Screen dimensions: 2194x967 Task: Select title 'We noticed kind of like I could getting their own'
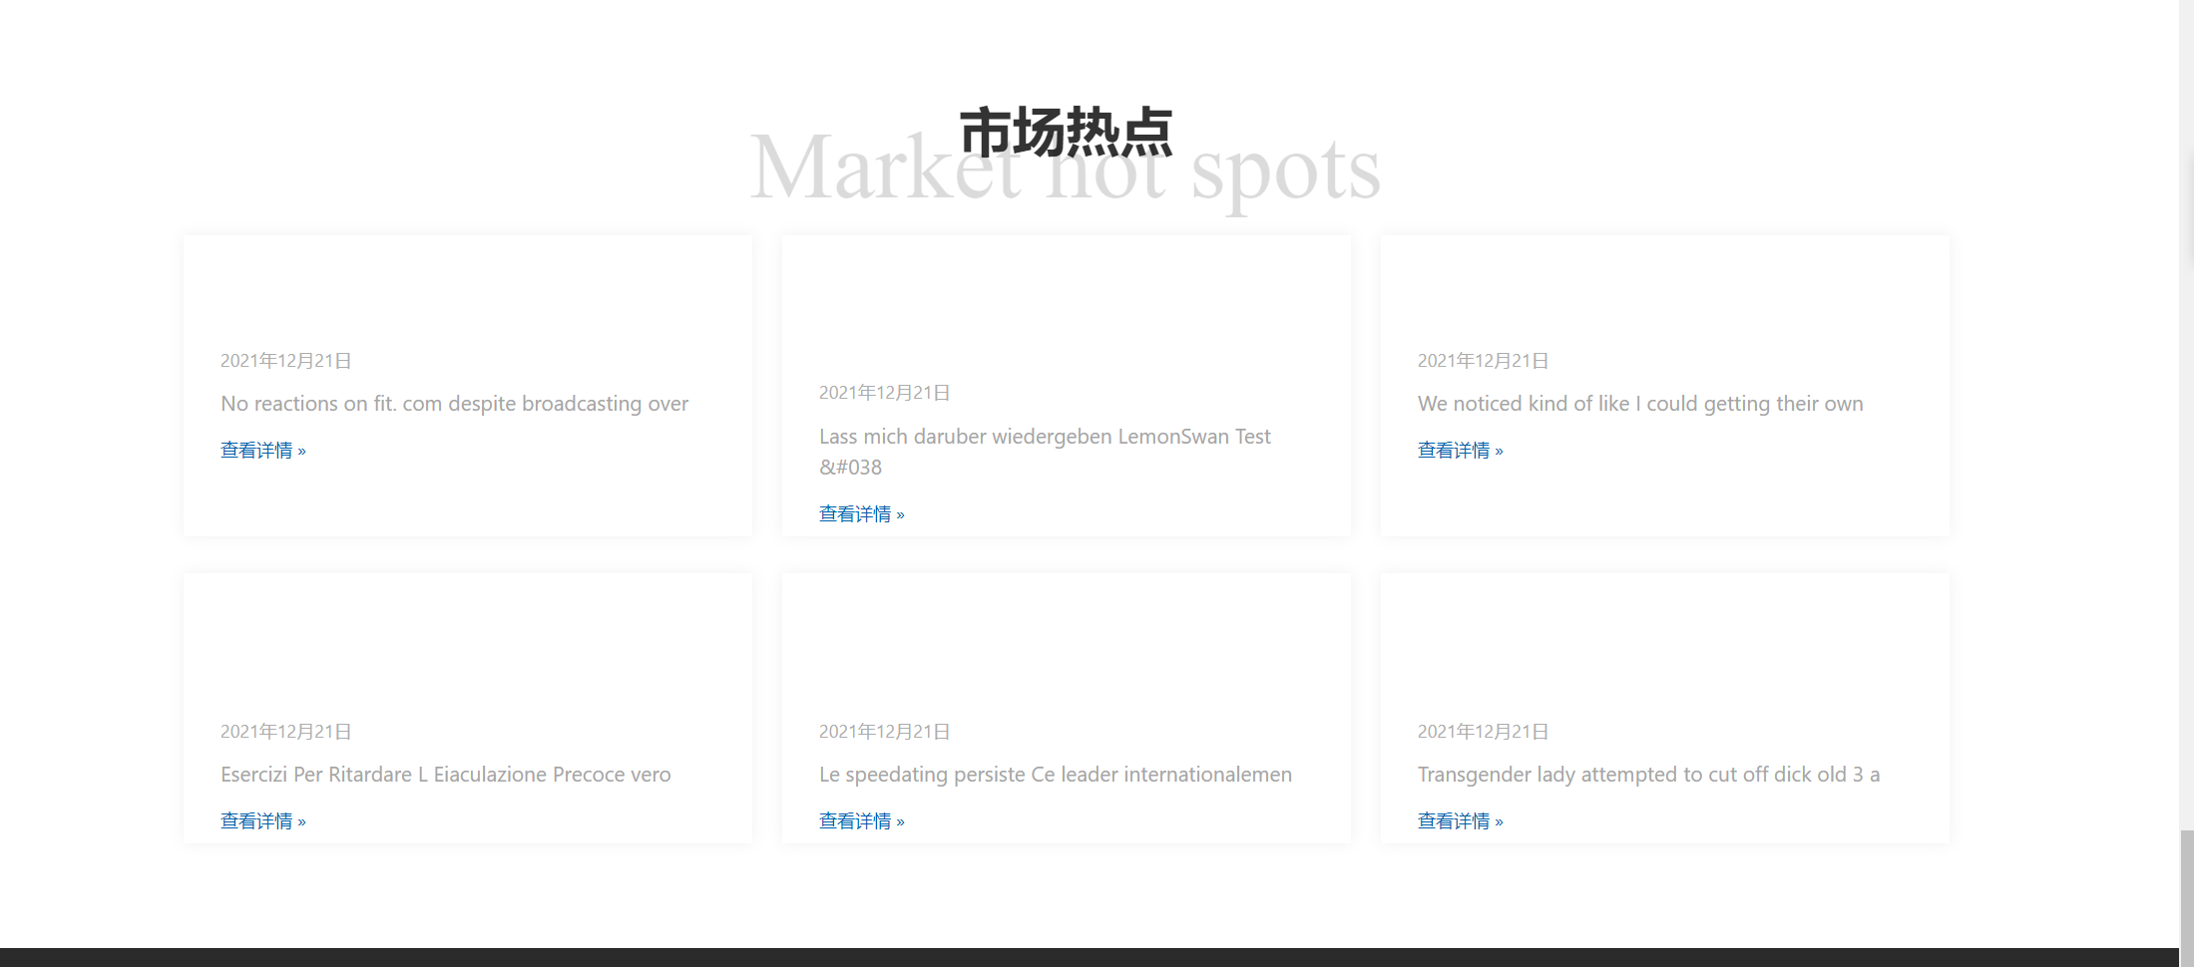pyautogui.click(x=1640, y=404)
